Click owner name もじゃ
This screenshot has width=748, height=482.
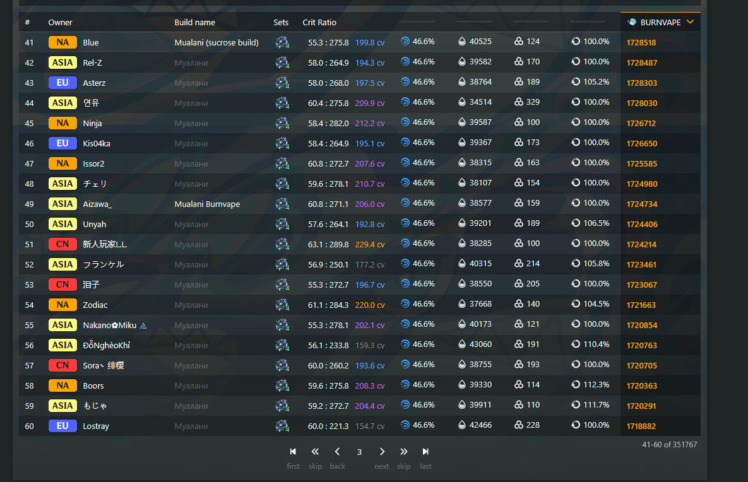pyautogui.click(x=95, y=406)
